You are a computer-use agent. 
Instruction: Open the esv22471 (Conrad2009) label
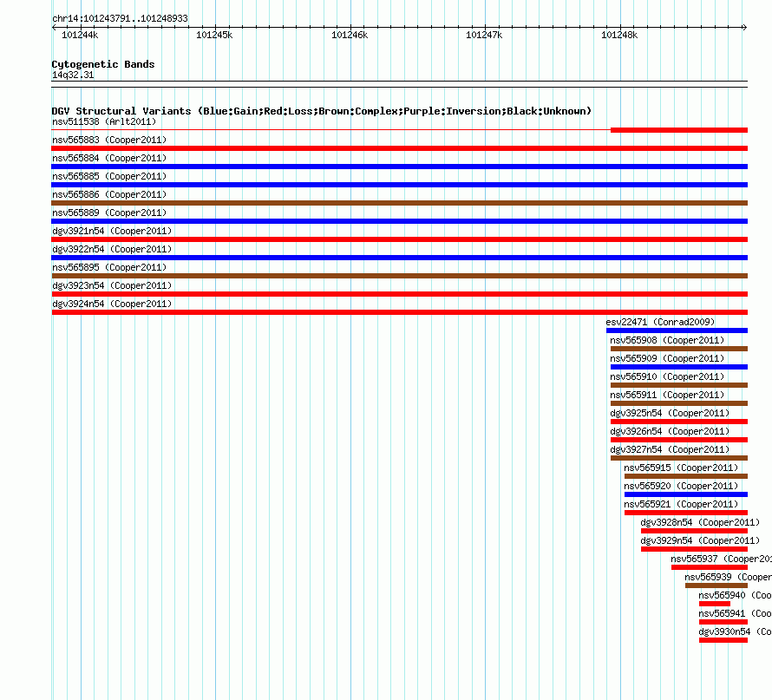pos(660,322)
